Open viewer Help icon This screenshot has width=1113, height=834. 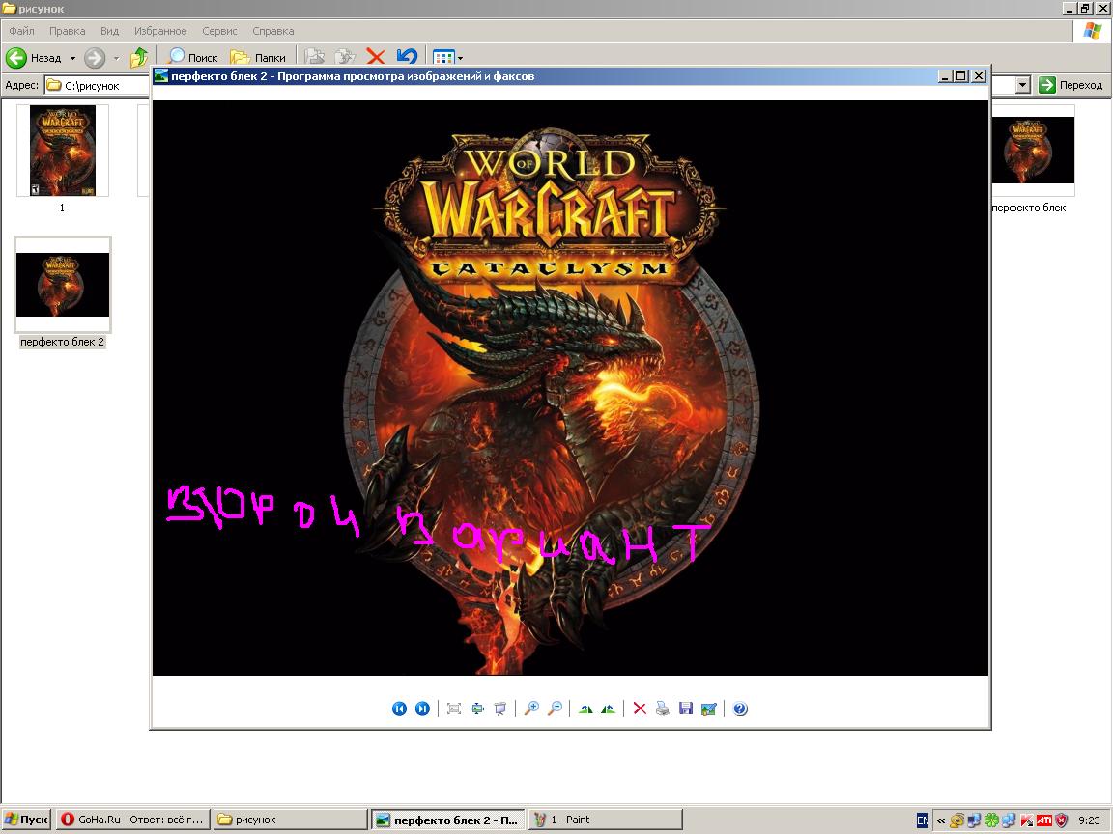point(740,709)
